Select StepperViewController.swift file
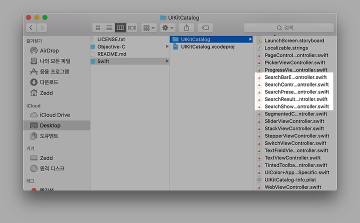The image size is (360, 223). coord(295,136)
